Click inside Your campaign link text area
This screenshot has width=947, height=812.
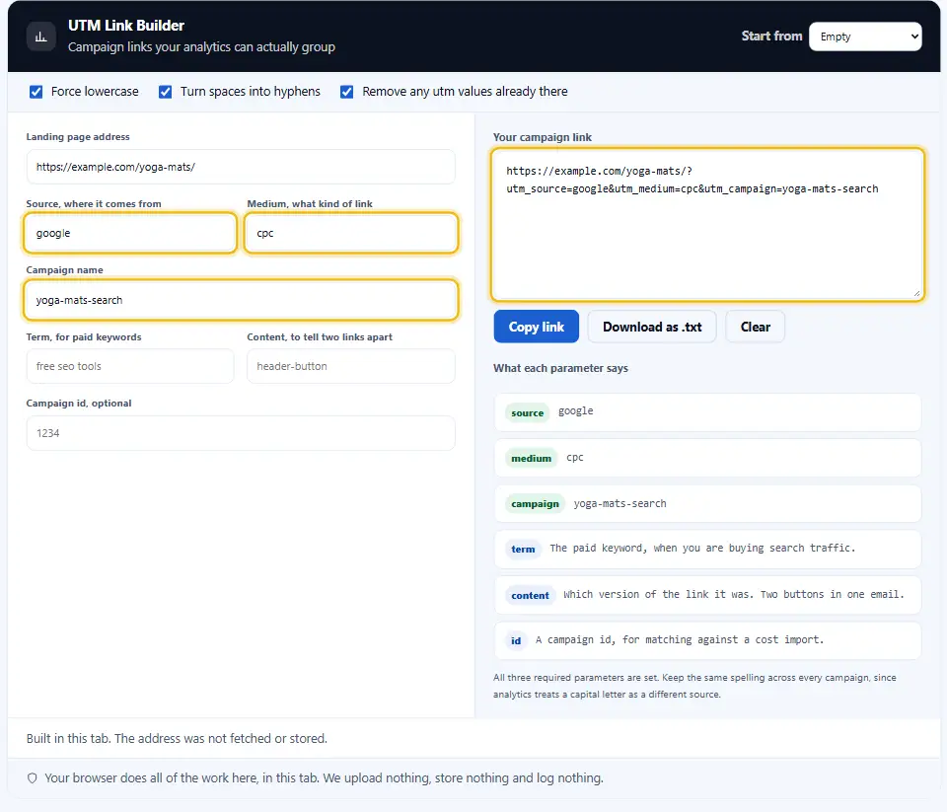pyautogui.click(x=707, y=225)
